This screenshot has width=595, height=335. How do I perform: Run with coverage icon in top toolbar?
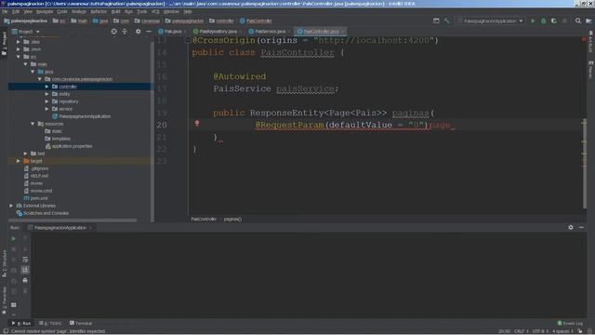(x=554, y=20)
